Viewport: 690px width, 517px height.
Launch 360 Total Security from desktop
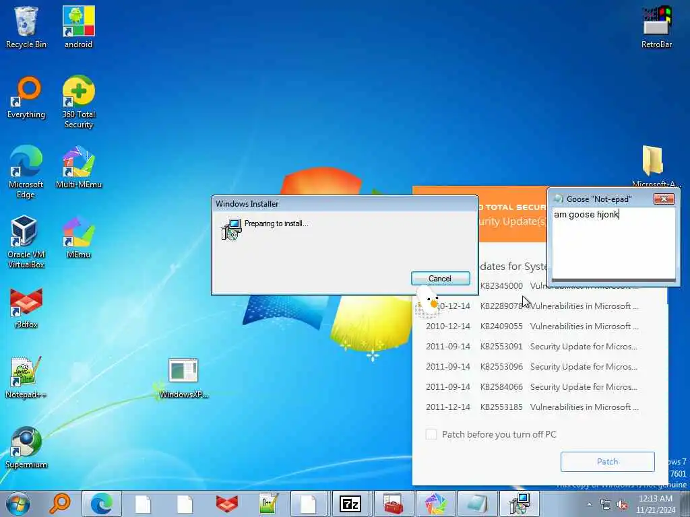click(x=78, y=102)
